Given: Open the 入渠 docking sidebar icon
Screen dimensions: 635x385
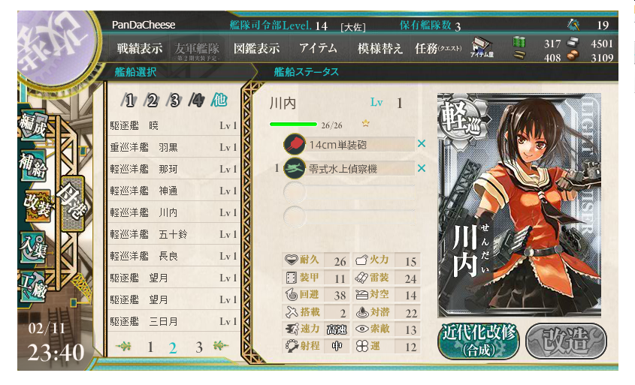Looking at the screenshot, I should [x=33, y=247].
